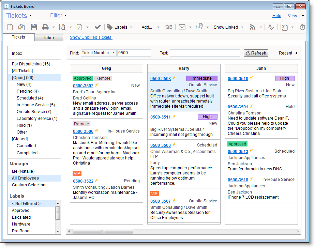Open the Filter menu
The image size is (315, 248).
click(x=58, y=16)
